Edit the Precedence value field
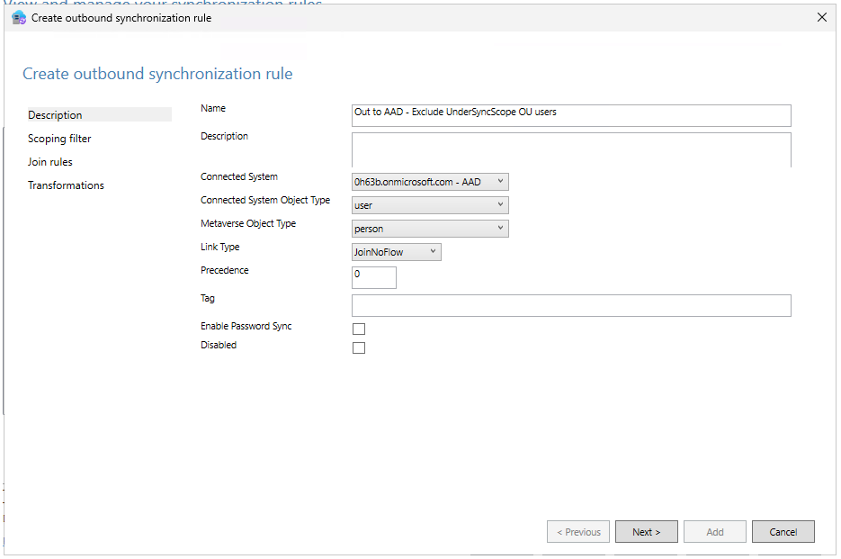The image size is (841, 559). tap(373, 277)
